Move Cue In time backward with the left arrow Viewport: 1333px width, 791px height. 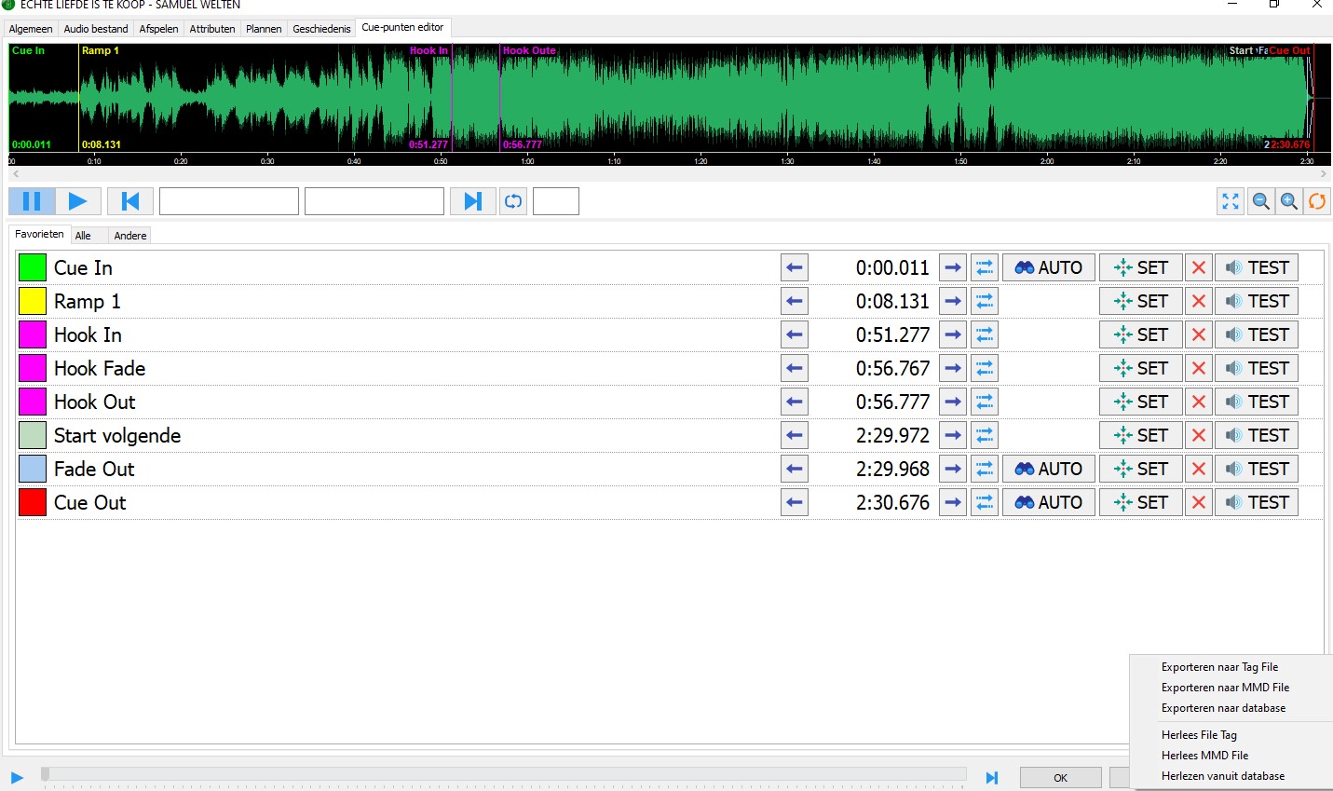pyautogui.click(x=795, y=268)
